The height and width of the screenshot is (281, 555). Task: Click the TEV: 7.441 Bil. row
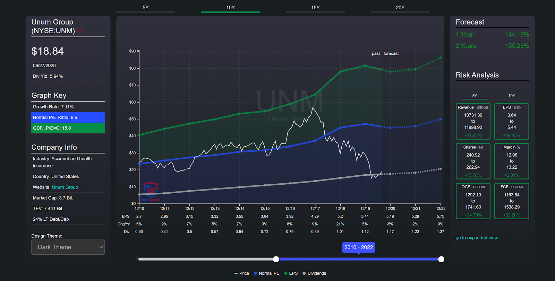pyautogui.click(x=68, y=209)
